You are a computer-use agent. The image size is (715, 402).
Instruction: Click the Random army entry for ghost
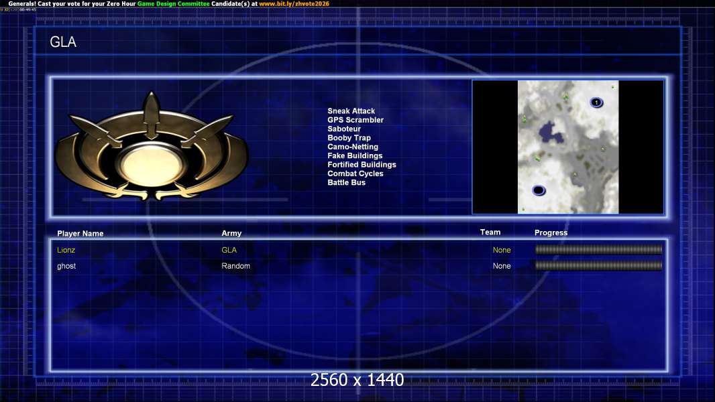click(x=235, y=266)
